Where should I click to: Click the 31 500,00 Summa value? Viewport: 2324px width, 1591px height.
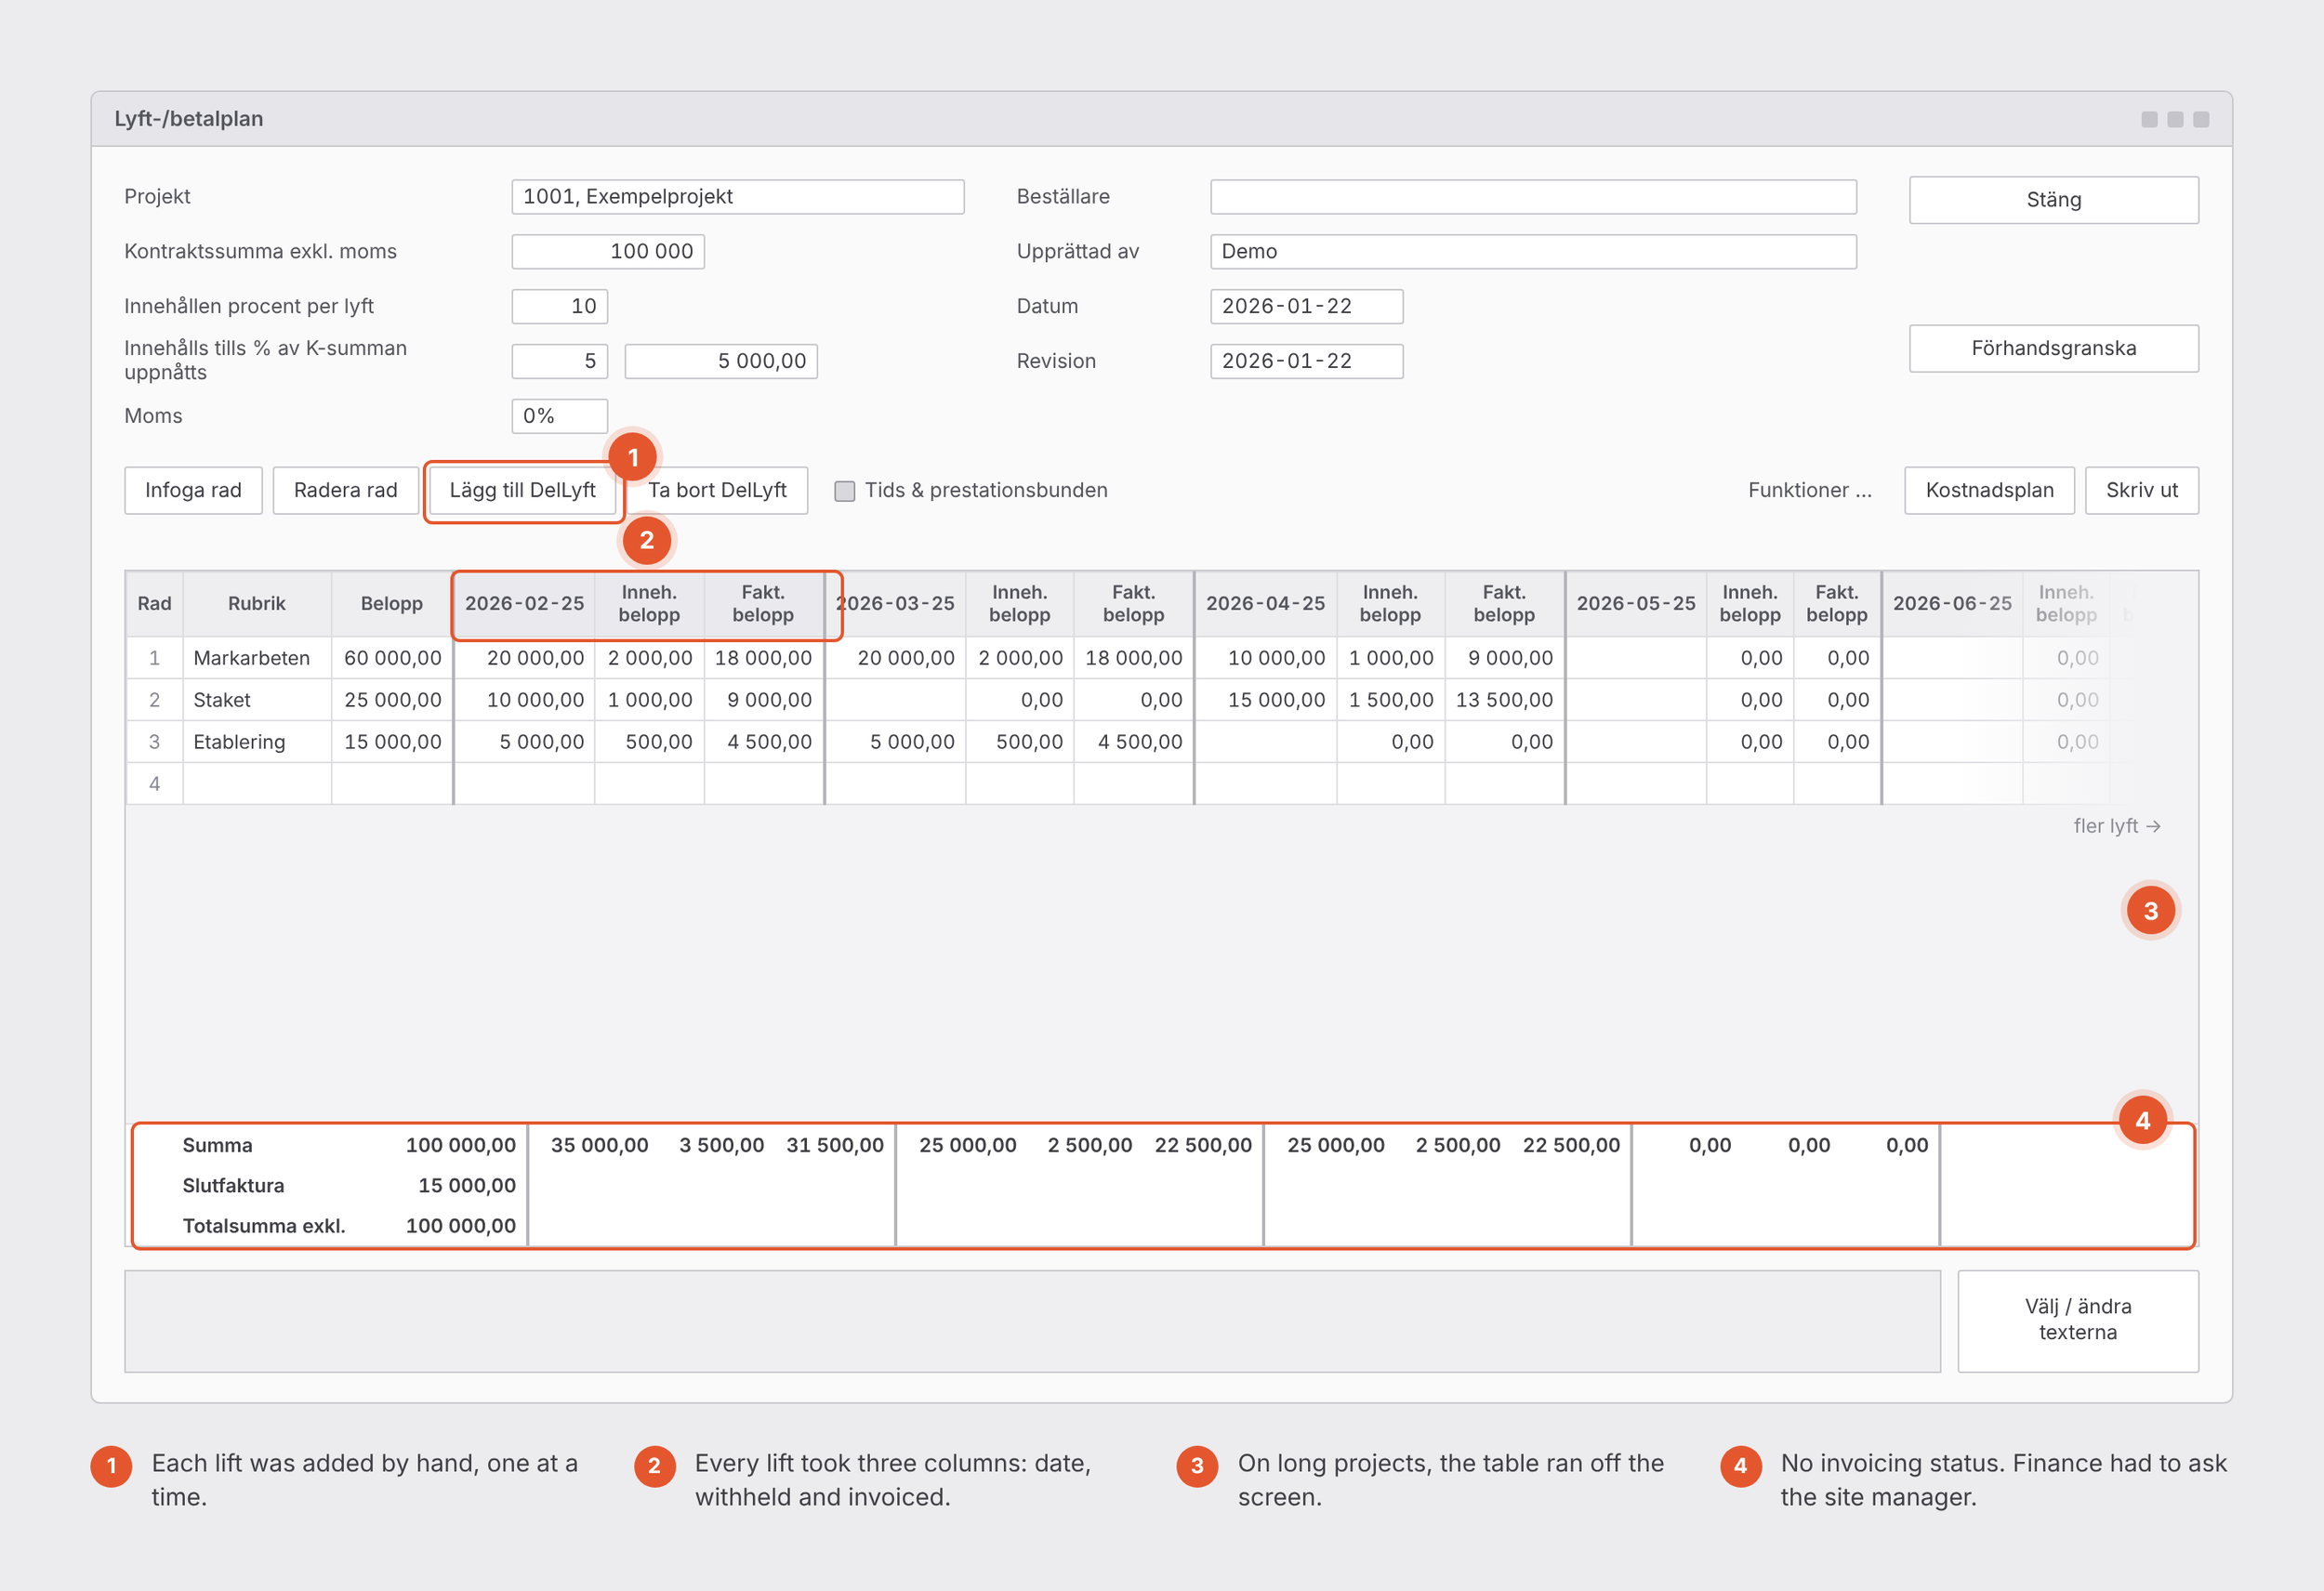pos(835,1146)
